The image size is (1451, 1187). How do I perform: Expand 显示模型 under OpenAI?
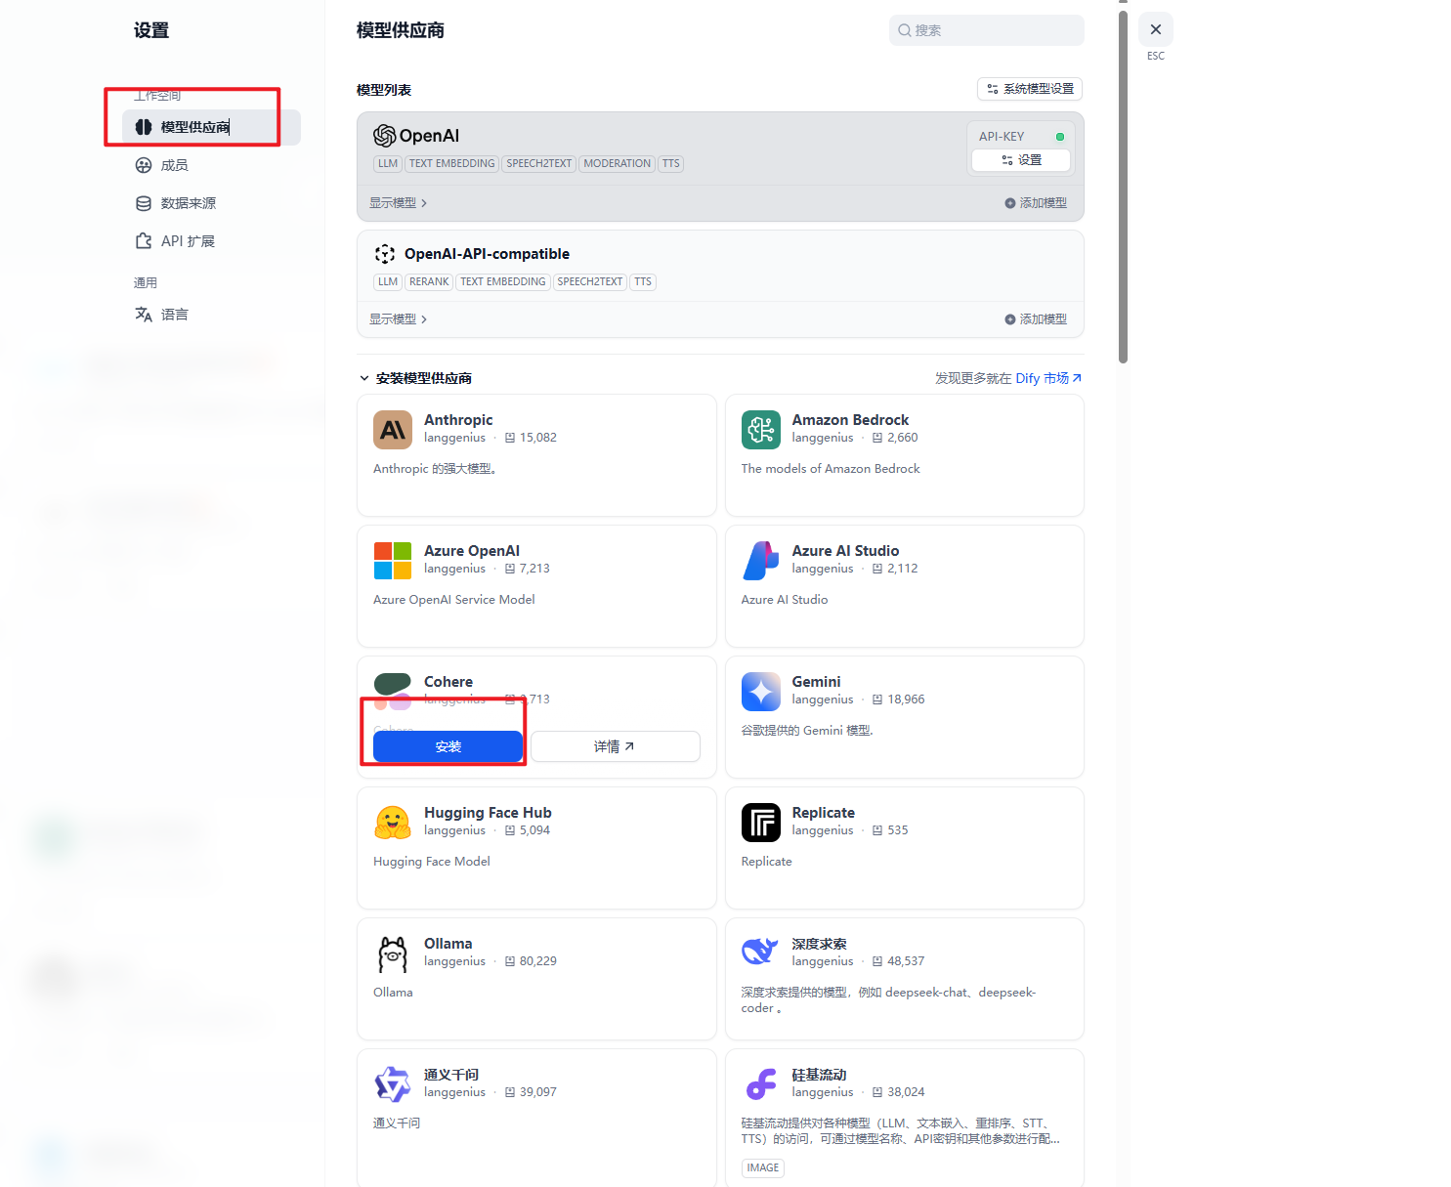(398, 203)
